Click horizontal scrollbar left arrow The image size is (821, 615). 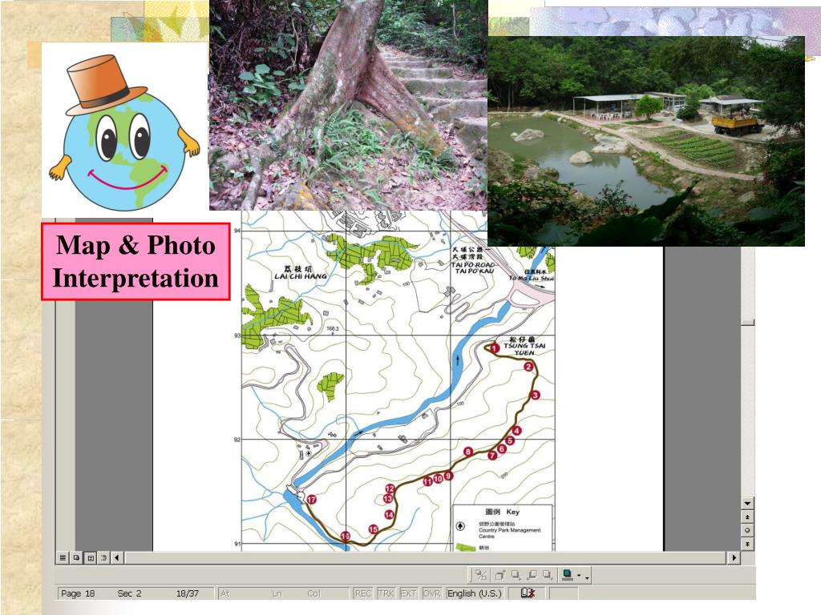point(117,558)
